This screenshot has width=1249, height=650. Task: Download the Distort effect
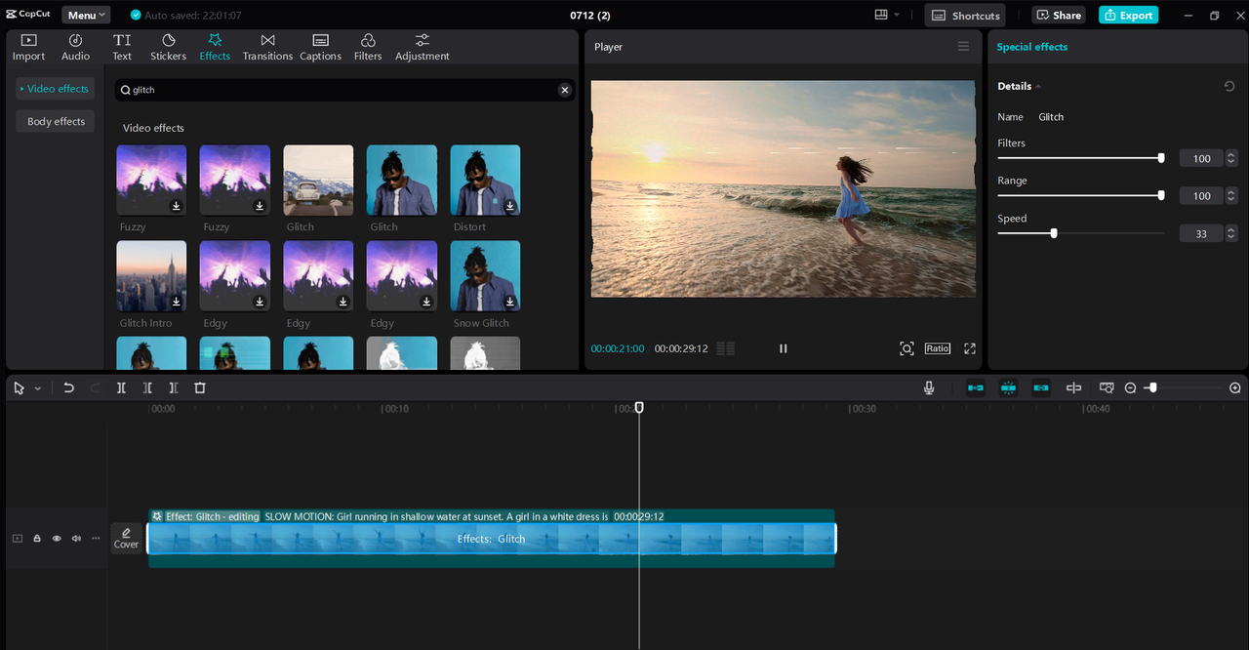510,206
